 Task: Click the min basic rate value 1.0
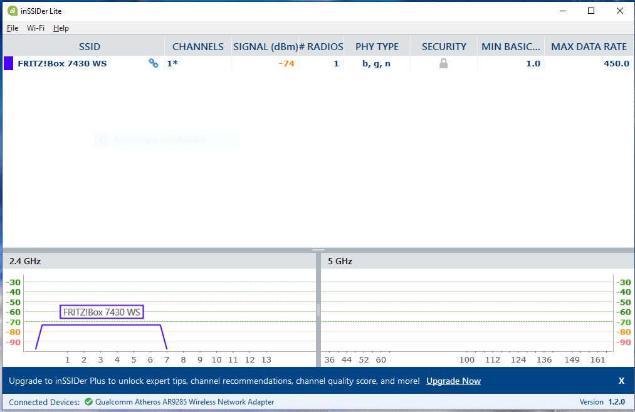(533, 63)
